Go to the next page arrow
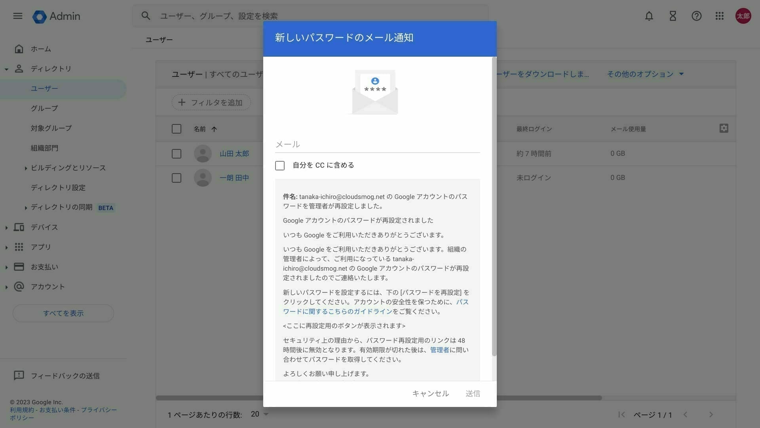This screenshot has height=428, width=760. click(711, 415)
